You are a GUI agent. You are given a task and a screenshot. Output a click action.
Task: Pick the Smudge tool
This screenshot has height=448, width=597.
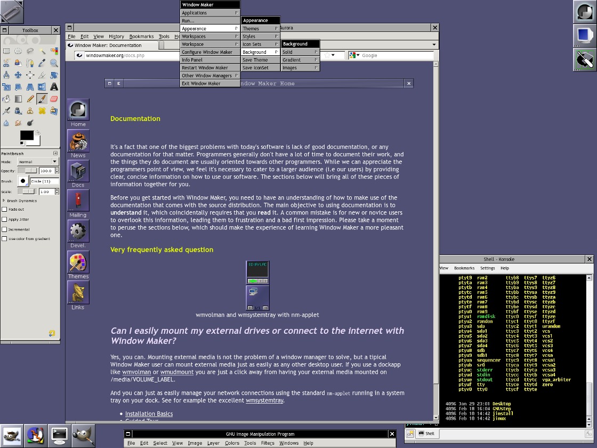(18, 123)
